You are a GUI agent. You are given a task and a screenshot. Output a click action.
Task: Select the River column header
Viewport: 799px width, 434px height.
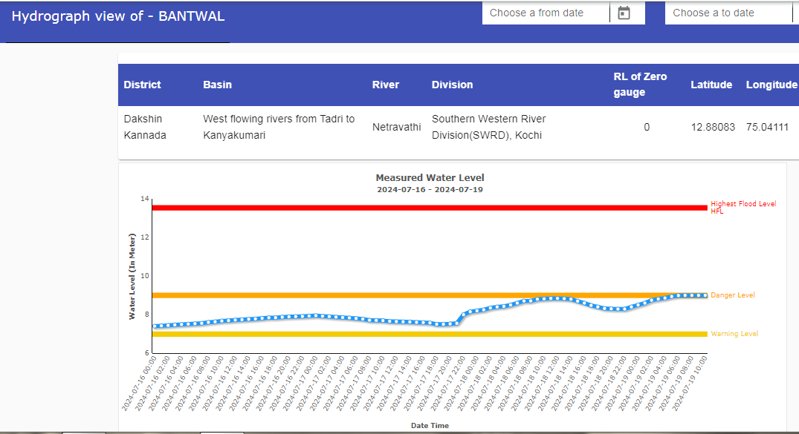pyautogui.click(x=386, y=85)
